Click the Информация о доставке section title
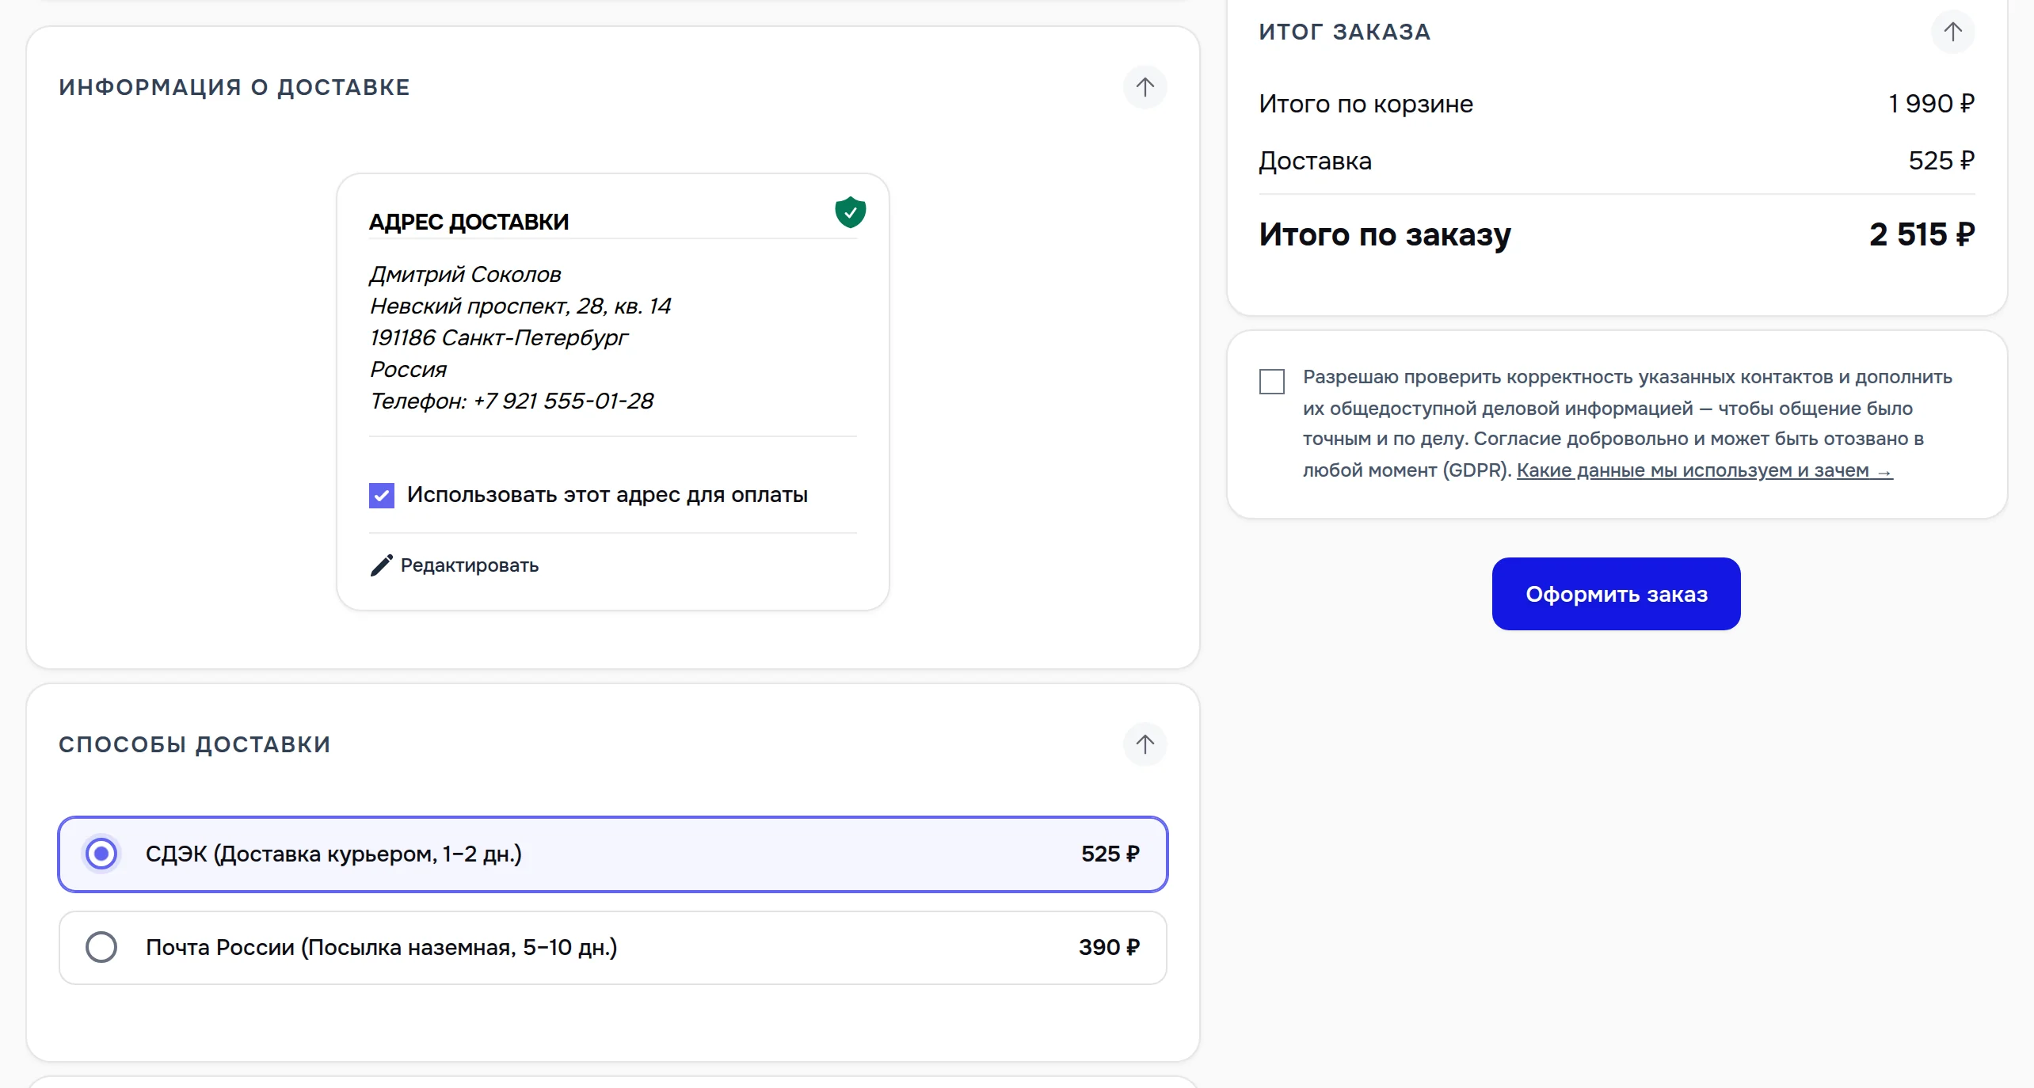This screenshot has height=1088, width=2034. 234,87
